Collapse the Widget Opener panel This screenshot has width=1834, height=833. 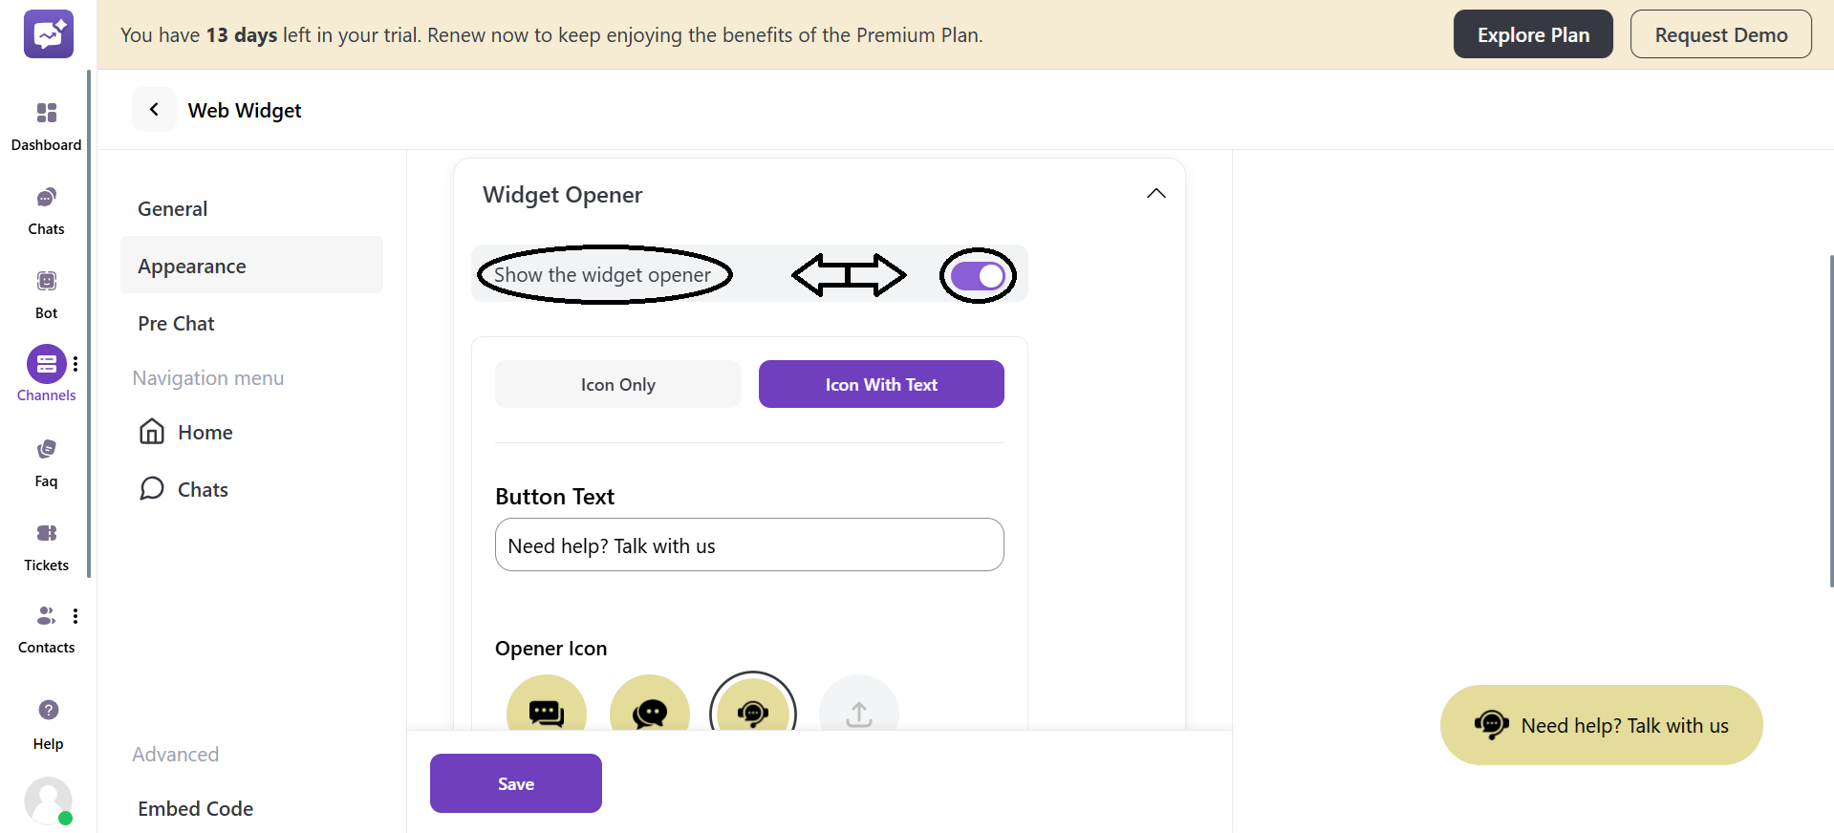pyautogui.click(x=1155, y=193)
